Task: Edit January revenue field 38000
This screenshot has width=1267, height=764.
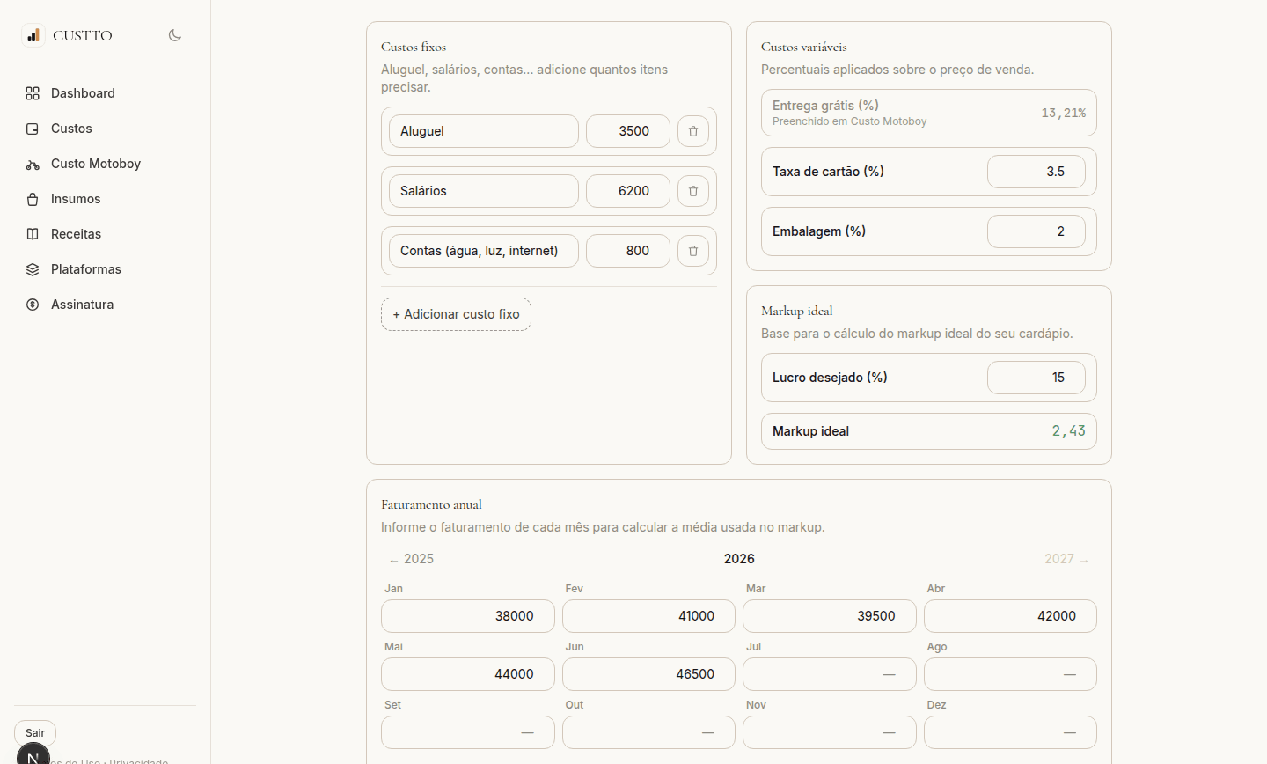Action: [x=468, y=616]
